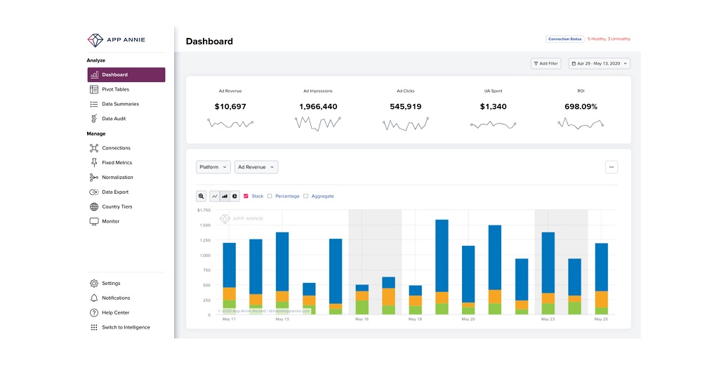This screenshot has width=728, height=389.
Task: Click the Add Filter button
Action: point(545,63)
